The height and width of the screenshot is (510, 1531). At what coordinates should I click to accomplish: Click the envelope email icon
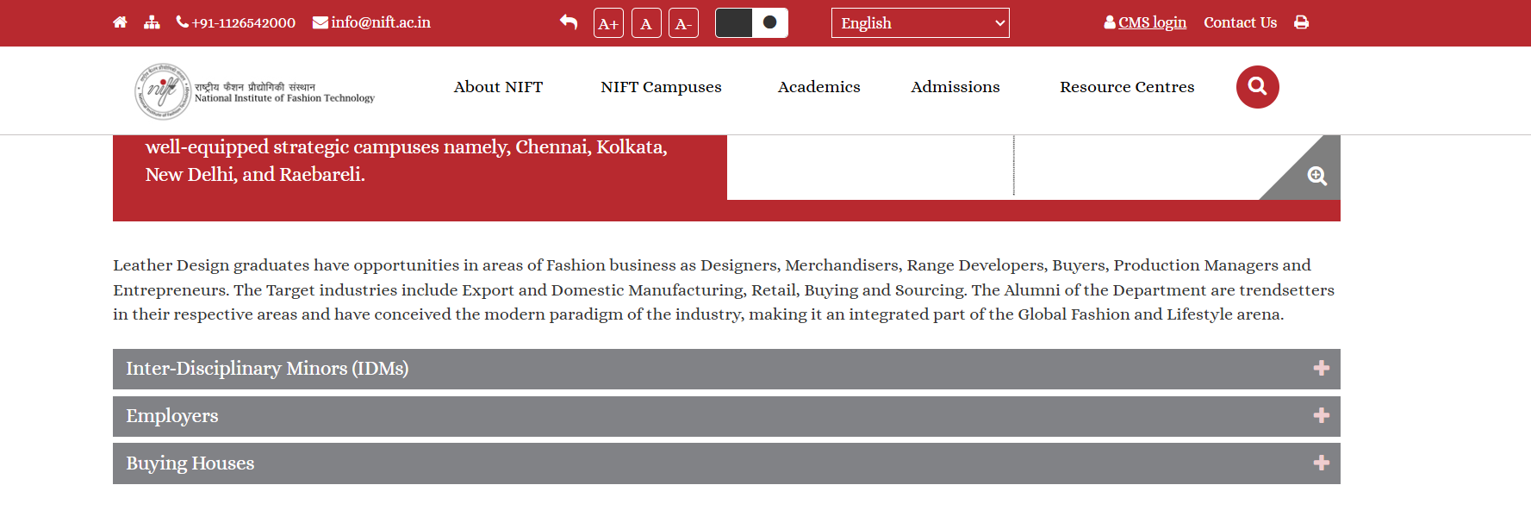coord(320,22)
